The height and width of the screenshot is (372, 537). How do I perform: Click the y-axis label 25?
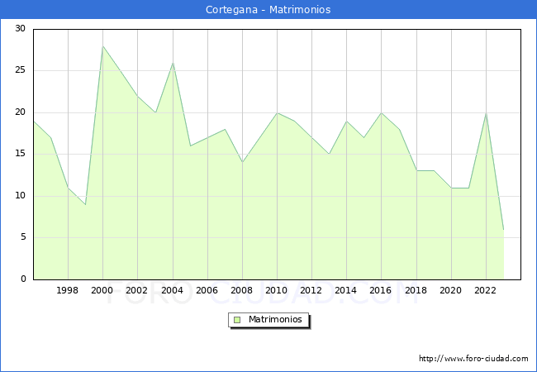[20, 70]
